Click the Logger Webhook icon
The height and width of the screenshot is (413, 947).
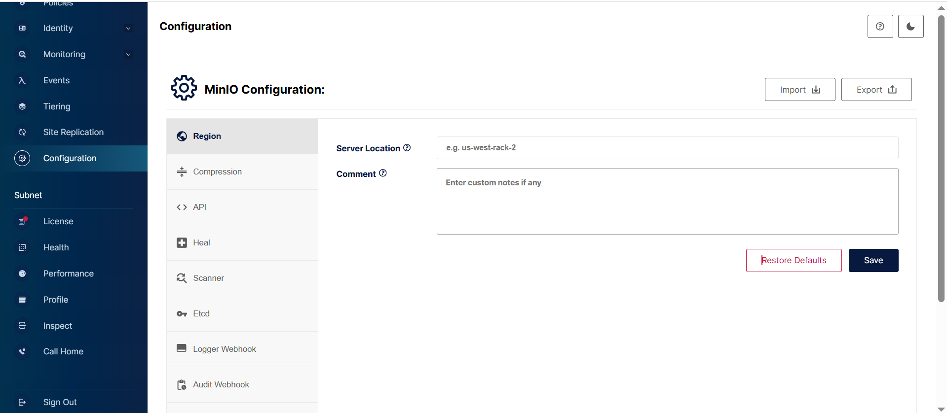coord(182,348)
